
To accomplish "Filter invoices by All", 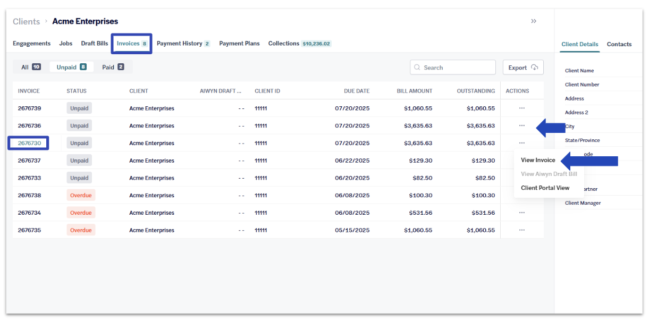I will pos(31,67).
